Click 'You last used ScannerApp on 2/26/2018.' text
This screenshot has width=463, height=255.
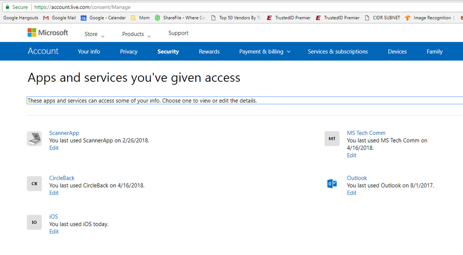(x=99, y=140)
